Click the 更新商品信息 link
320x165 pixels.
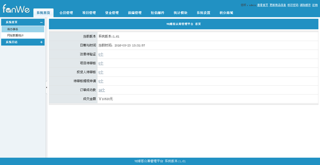pyautogui.click(x=278, y=5)
